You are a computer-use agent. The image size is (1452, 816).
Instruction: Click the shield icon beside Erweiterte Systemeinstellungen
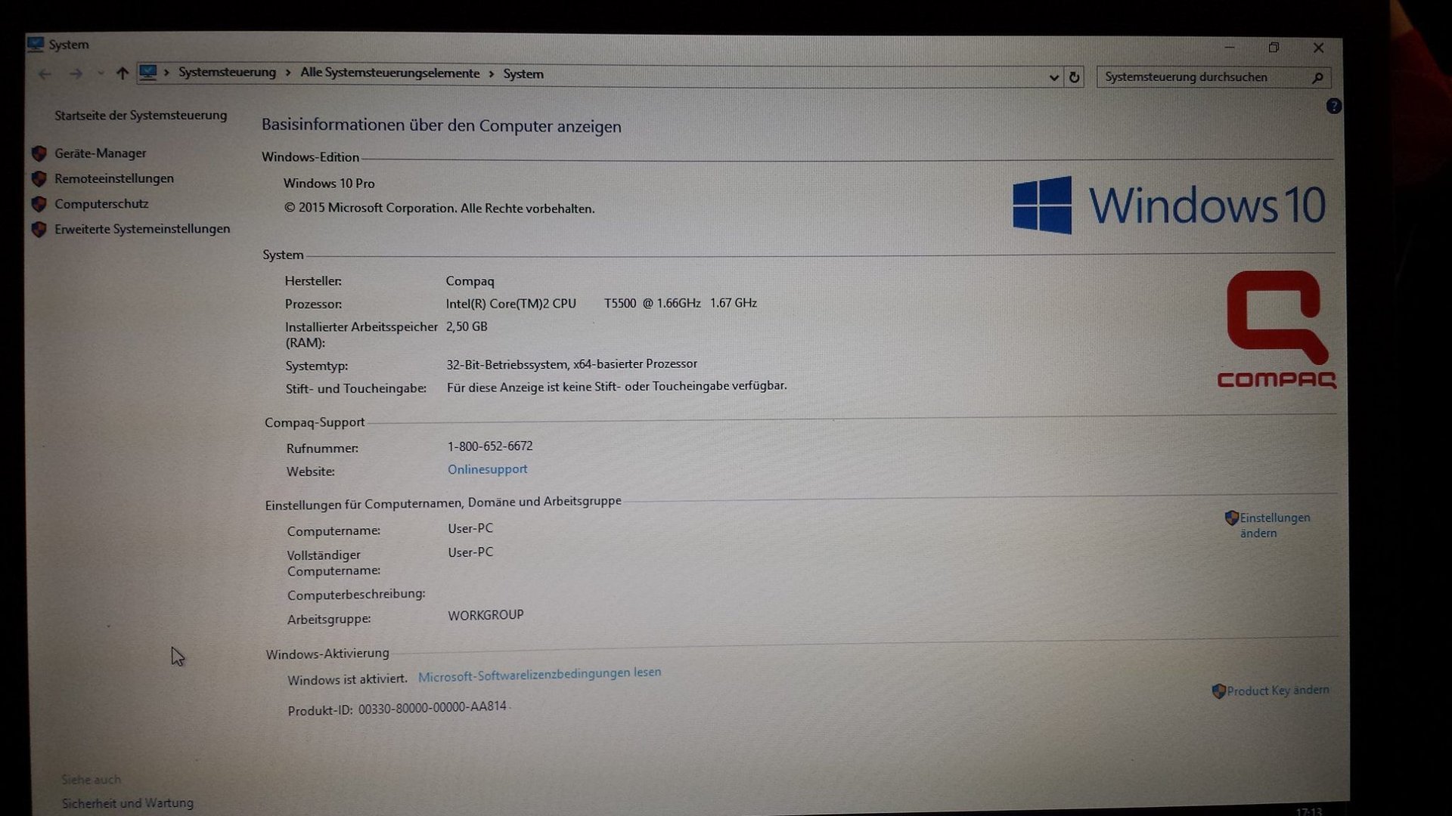click(39, 230)
